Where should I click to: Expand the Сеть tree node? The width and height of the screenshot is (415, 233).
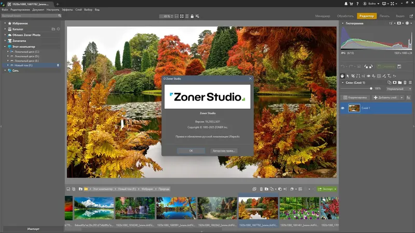pos(5,70)
